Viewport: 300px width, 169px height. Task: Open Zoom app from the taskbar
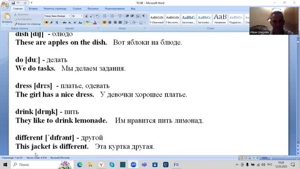click(x=133, y=164)
